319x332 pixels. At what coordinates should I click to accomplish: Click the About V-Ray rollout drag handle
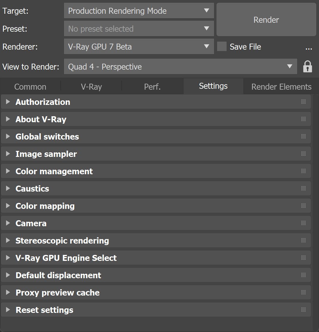(303, 119)
